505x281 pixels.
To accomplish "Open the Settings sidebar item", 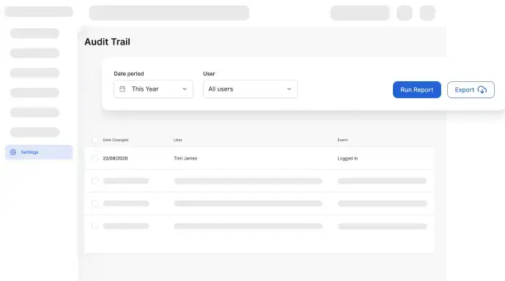I will point(39,152).
